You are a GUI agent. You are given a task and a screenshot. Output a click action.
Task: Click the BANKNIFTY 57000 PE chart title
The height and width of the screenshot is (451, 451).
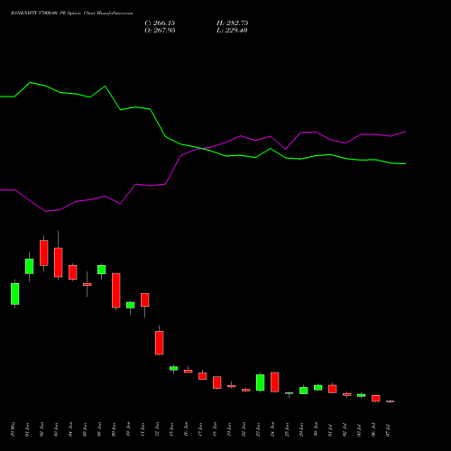click(71, 14)
